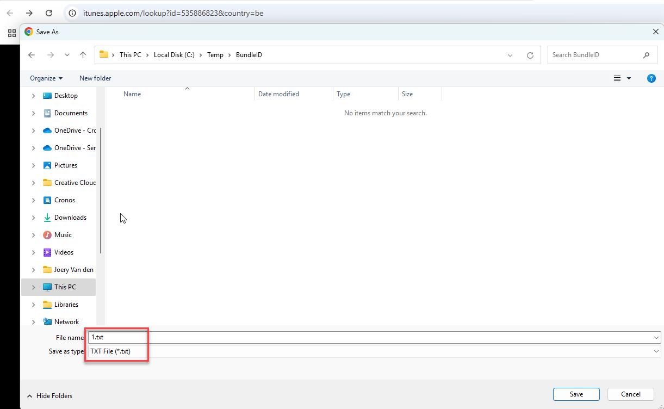Click the blue Help question mark icon
Viewport: 664px width, 409px height.
[651, 78]
